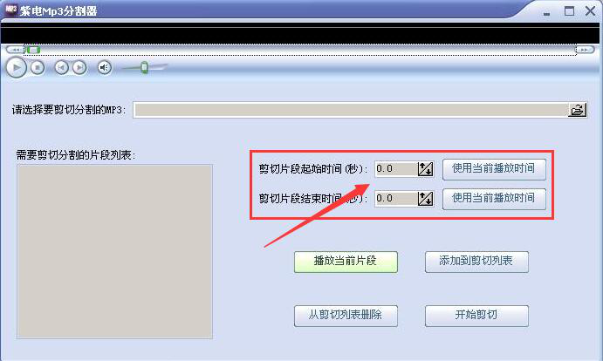Start playback with the play button
The image size is (603, 361).
(x=17, y=67)
